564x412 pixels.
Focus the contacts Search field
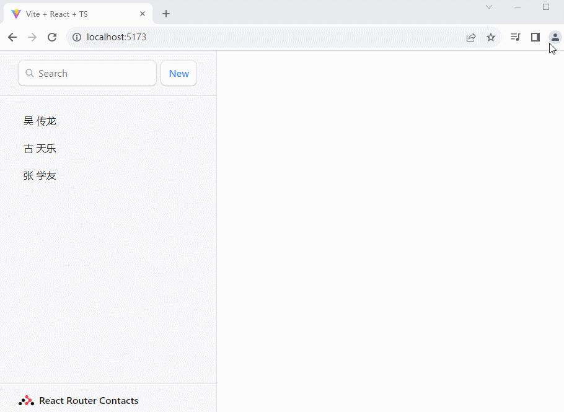click(x=93, y=73)
